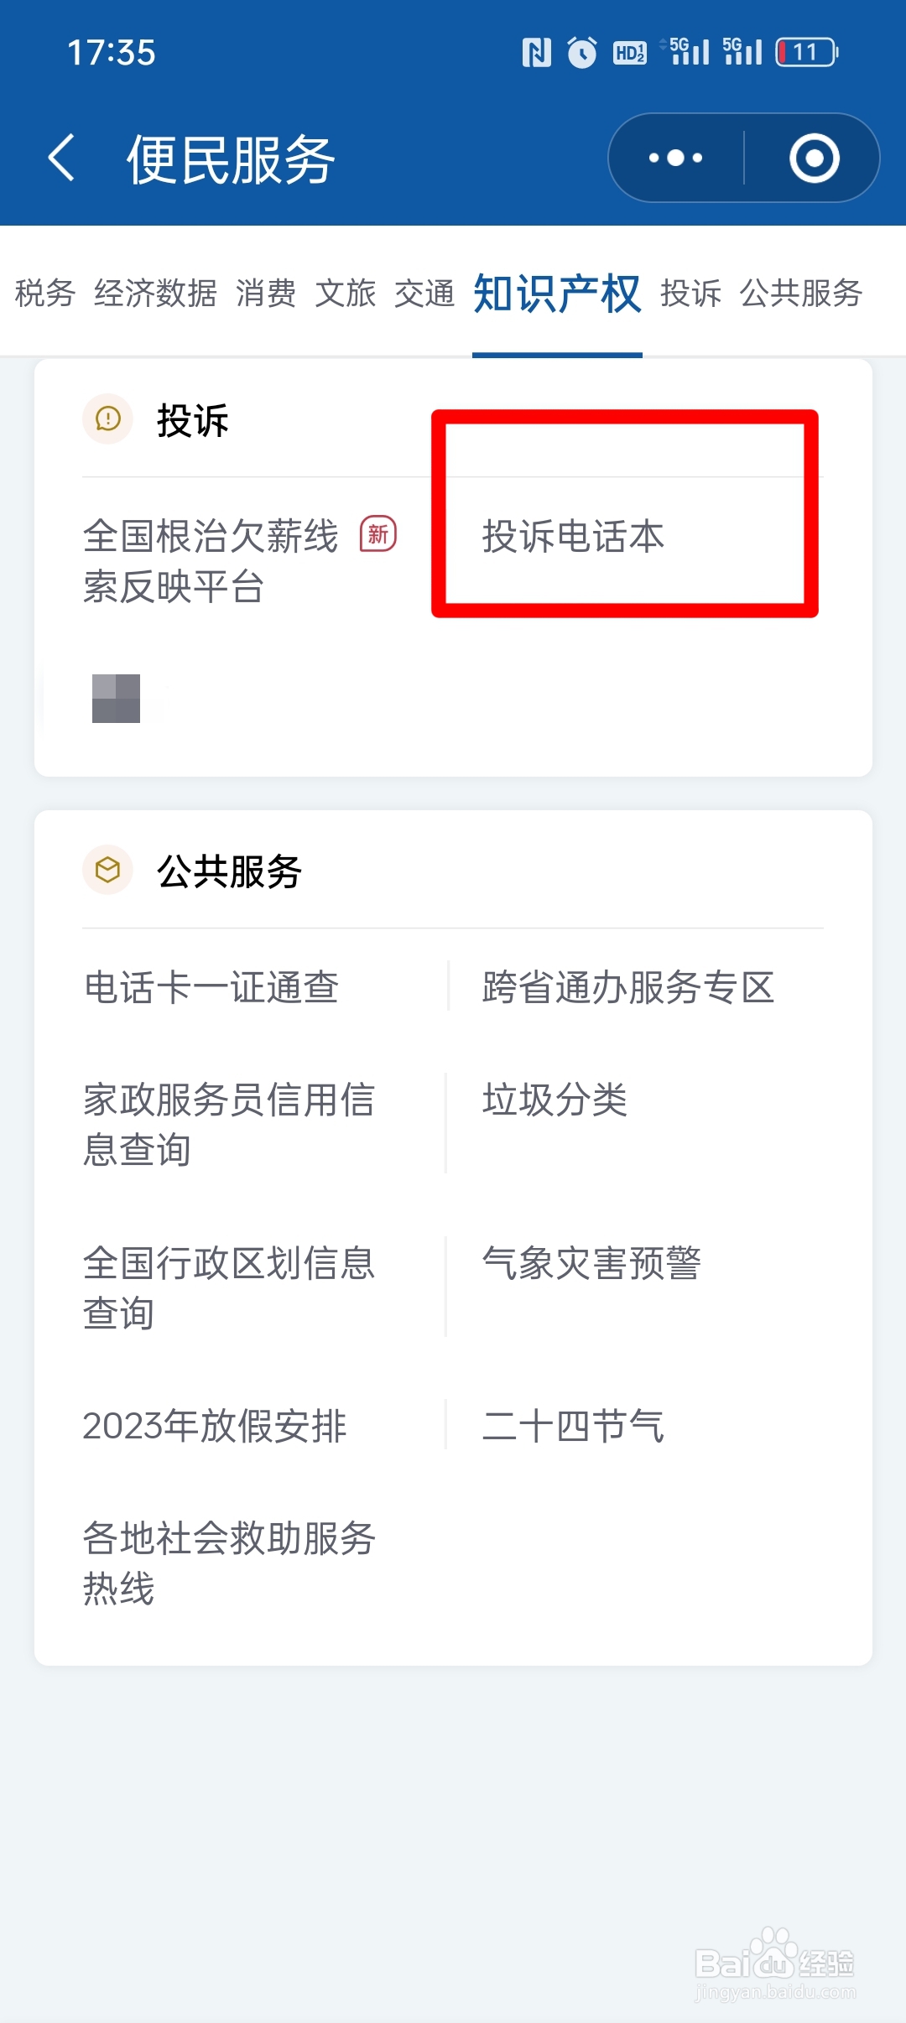Open 气象灾害预警 service
The width and height of the screenshot is (906, 2023).
coord(591,1263)
